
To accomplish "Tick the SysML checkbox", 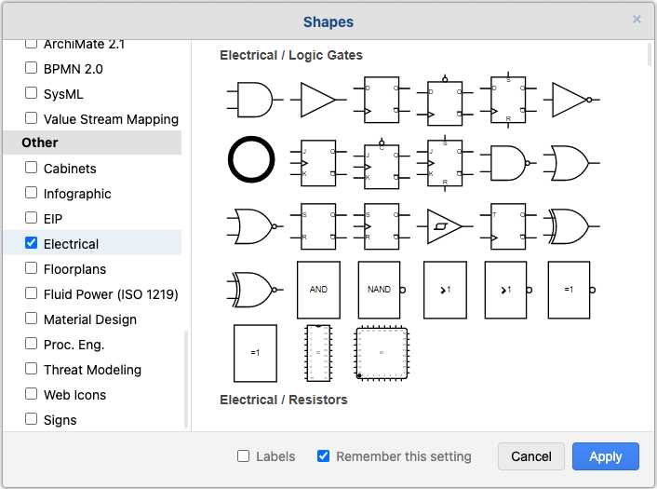I will [31, 93].
